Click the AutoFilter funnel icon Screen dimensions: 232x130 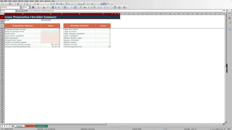(75, 4)
